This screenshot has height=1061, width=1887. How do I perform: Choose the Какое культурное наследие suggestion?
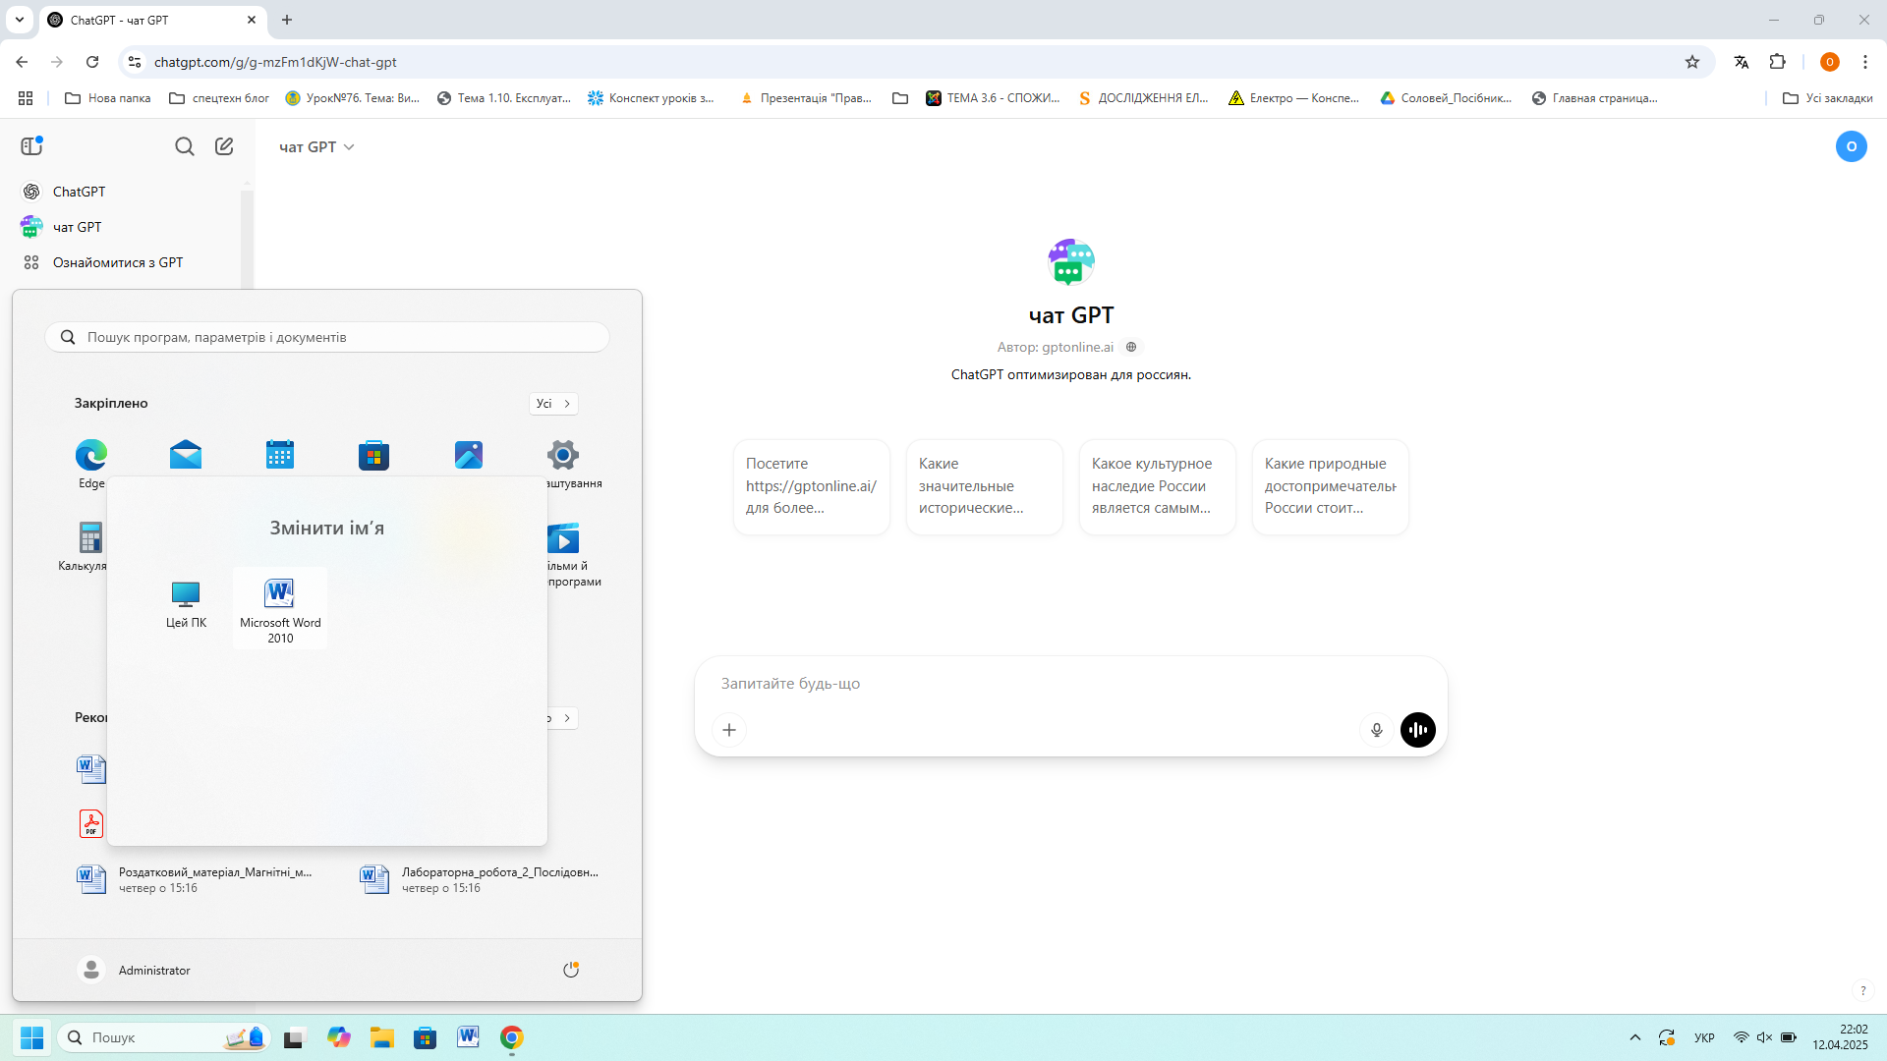tap(1158, 486)
